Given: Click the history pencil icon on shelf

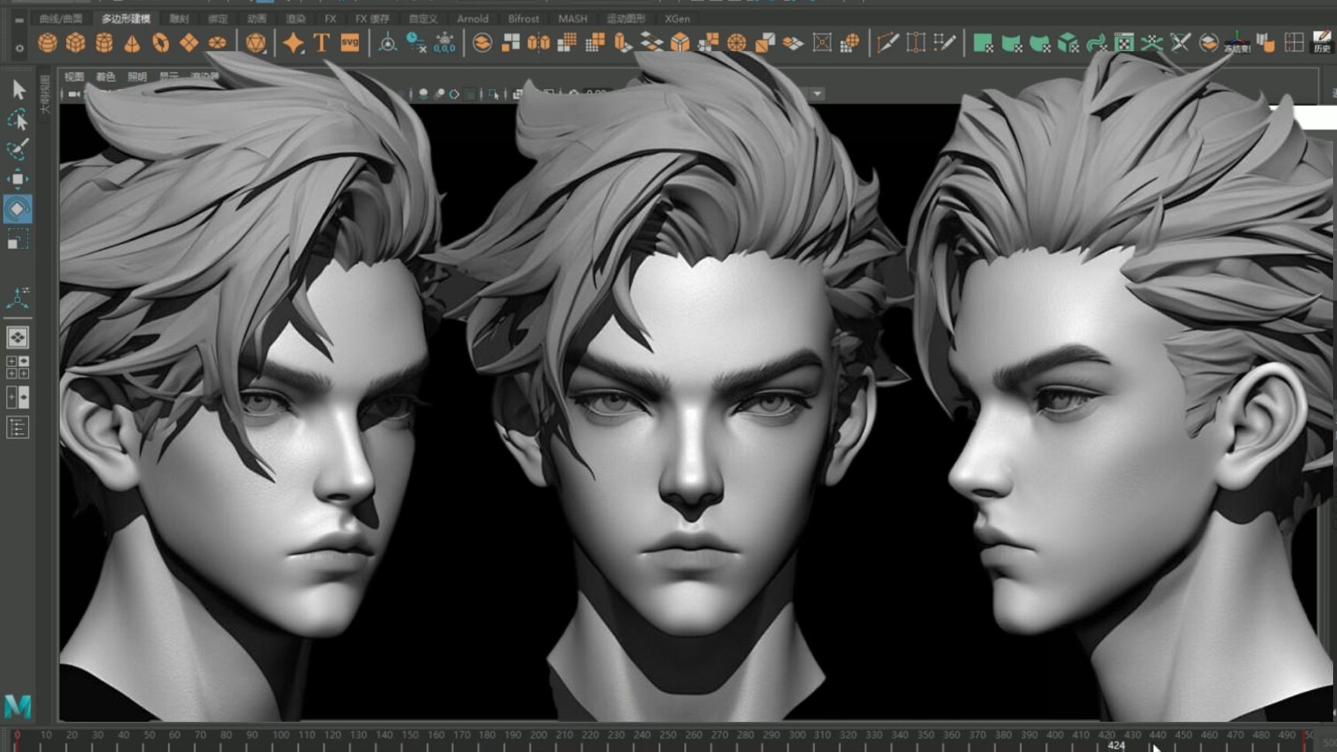Looking at the screenshot, I should (1322, 41).
